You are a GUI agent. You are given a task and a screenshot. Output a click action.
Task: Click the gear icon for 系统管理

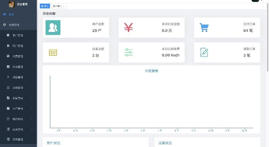(x=5, y=25)
